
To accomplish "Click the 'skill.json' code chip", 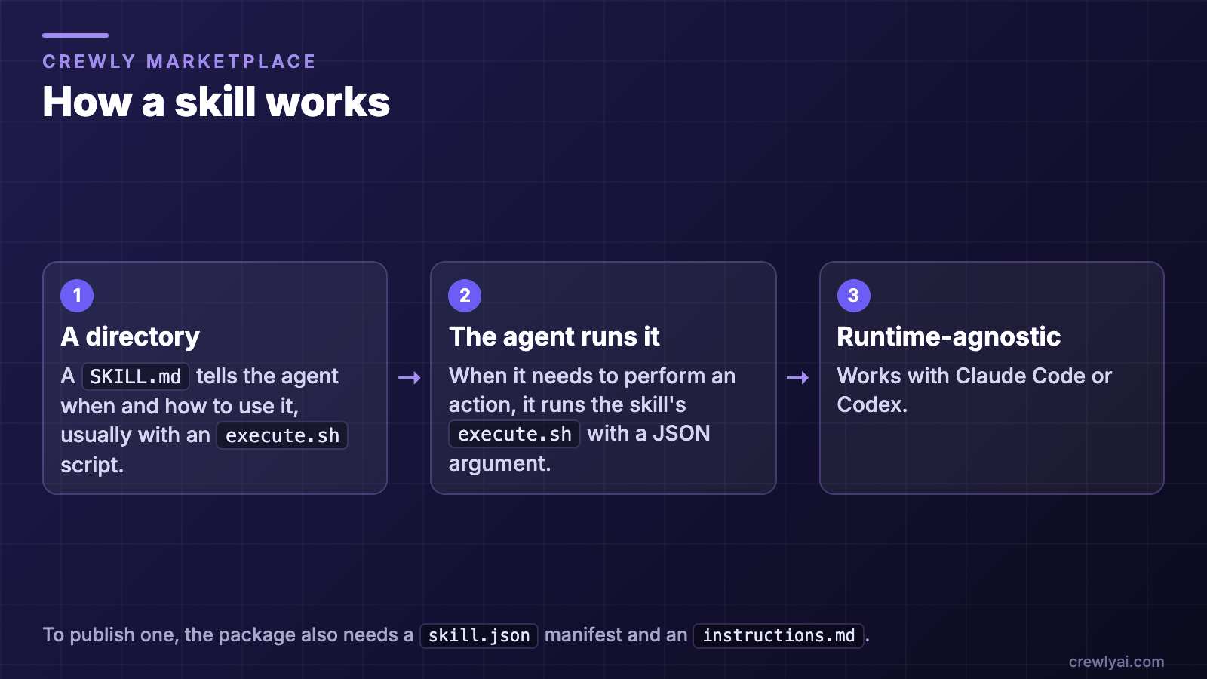I will (479, 635).
